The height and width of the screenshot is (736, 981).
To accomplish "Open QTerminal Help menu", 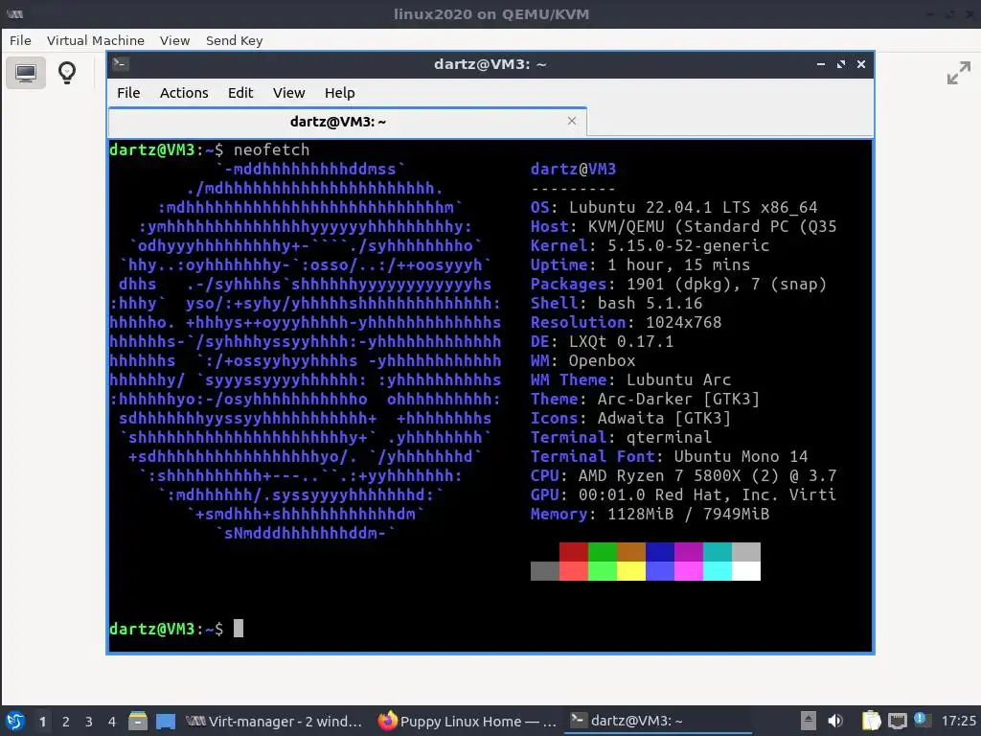I will 340,93.
